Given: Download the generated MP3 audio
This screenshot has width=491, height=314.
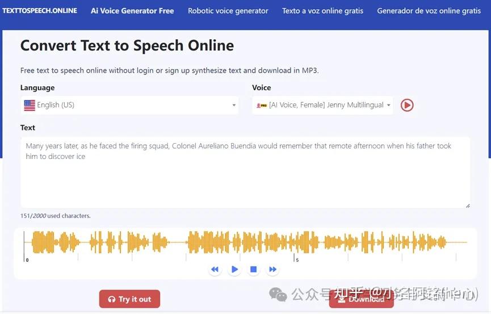Looking at the screenshot, I should point(362,299).
